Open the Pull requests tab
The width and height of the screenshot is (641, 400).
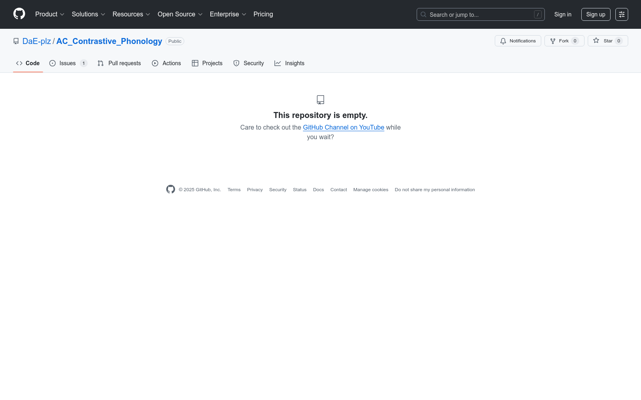point(119,63)
